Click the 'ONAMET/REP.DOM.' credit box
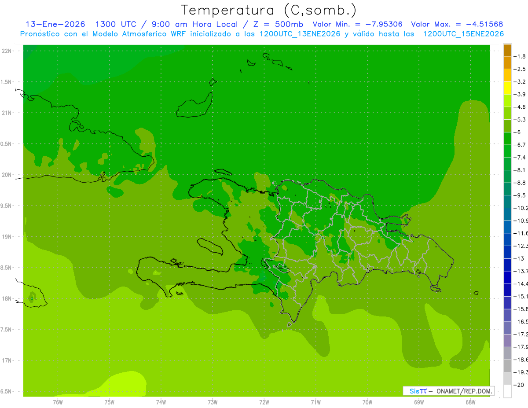528x408 pixels. coord(448,391)
